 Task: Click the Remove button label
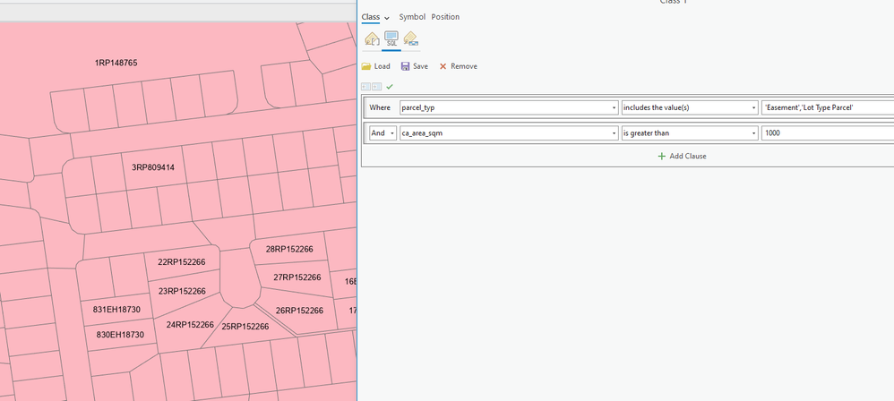pyautogui.click(x=464, y=66)
